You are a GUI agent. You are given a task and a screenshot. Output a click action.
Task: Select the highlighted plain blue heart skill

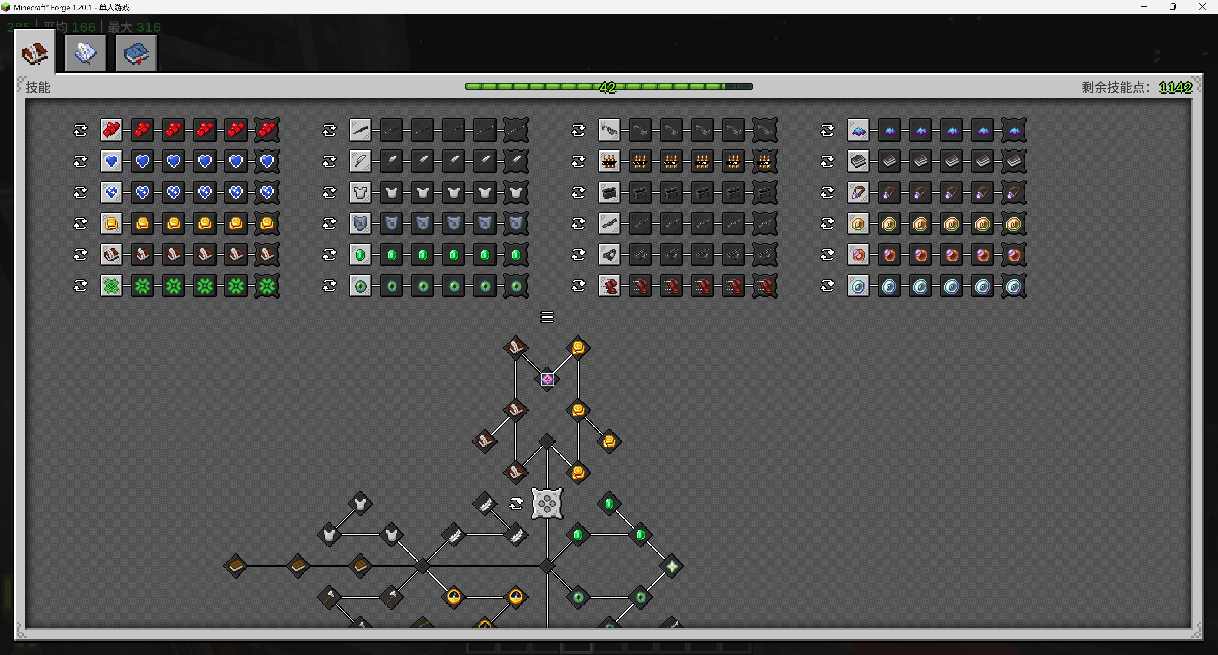pos(112,161)
